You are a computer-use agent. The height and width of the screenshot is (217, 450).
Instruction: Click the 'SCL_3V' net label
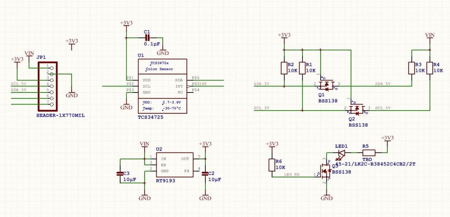coord(262,108)
